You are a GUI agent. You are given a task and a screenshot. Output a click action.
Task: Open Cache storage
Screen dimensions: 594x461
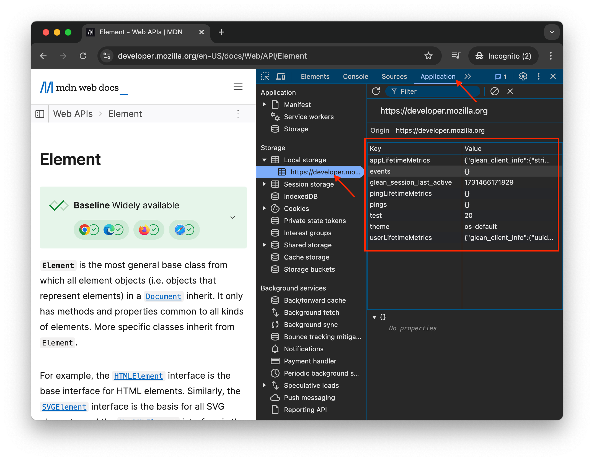(306, 257)
